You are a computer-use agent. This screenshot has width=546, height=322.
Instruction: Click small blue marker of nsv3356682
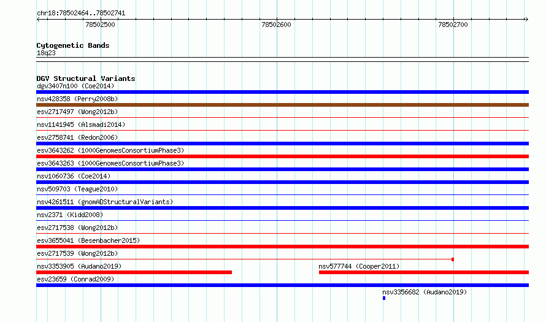[x=384, y=298]
